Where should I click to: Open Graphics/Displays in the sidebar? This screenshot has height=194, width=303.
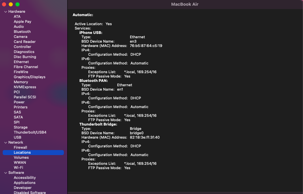30,77
